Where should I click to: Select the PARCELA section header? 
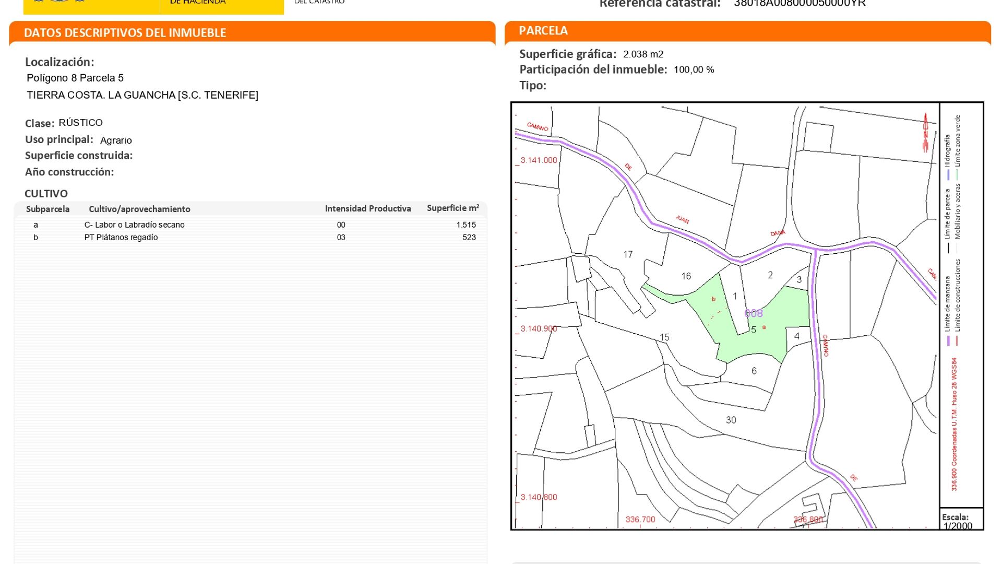(543, 31)
